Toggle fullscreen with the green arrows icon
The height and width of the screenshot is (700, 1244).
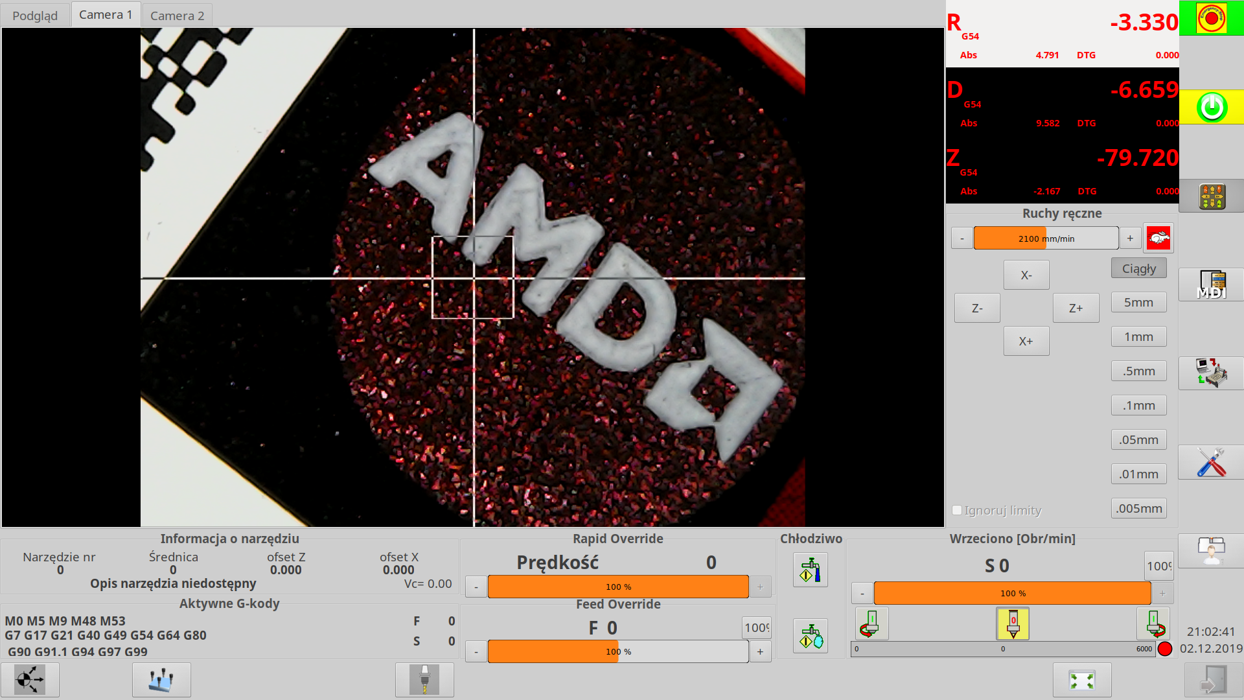(1082, 680)
